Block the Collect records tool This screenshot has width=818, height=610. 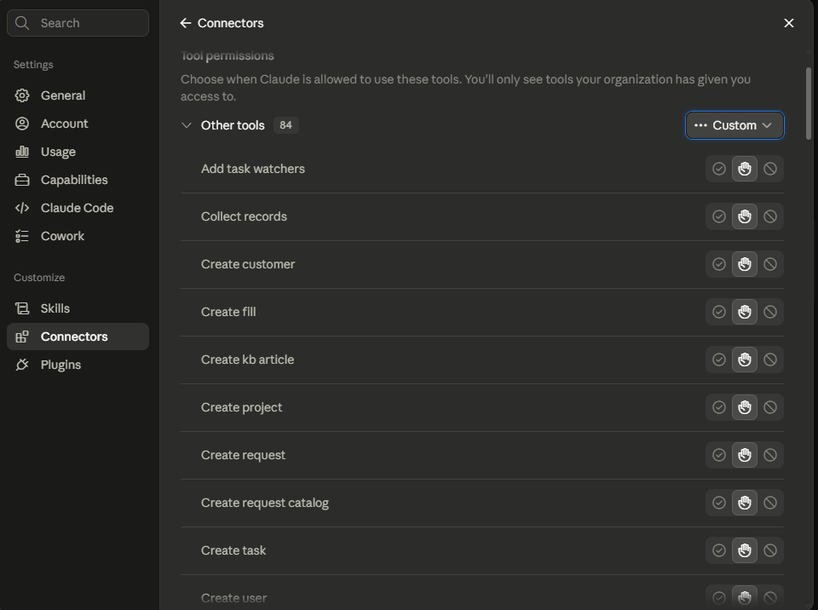pos(770,216)
